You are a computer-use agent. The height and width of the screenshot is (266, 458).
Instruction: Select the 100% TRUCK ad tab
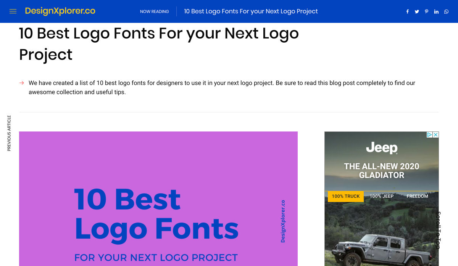coord(346,196)
